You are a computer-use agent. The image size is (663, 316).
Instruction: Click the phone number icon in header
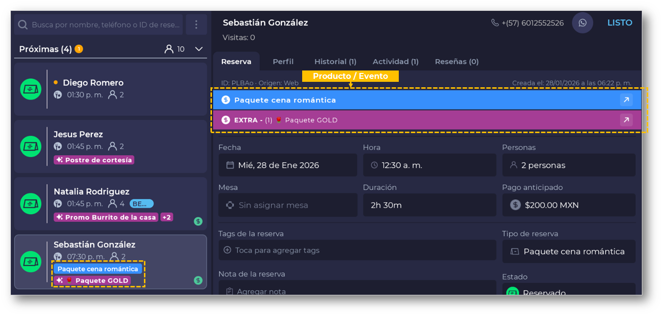coord(495,23)
